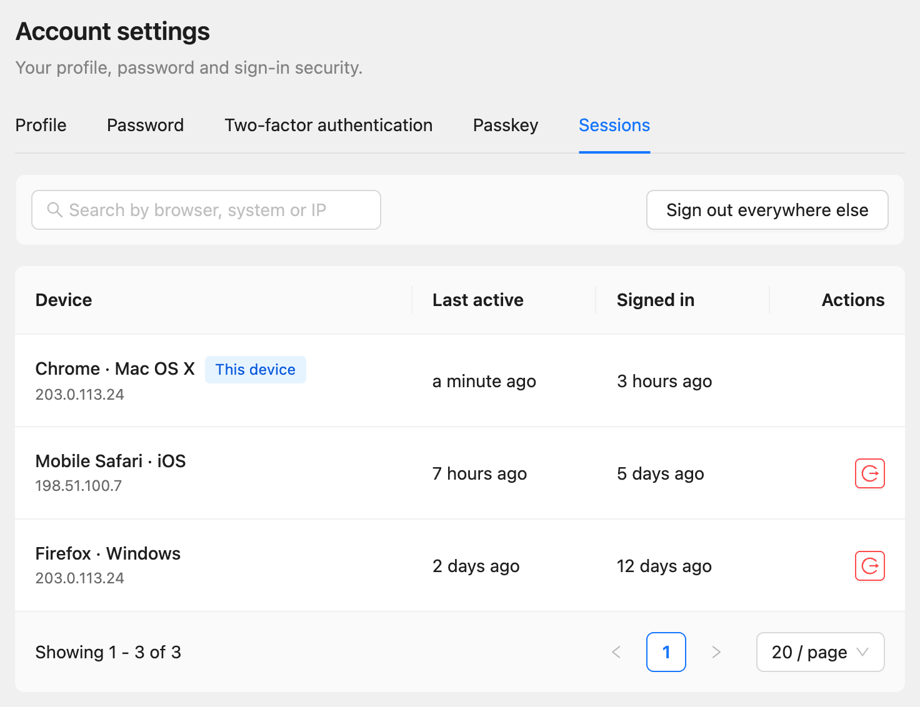
Task: Click the '2 days ago' last active cell
Action: coord(476,566)
